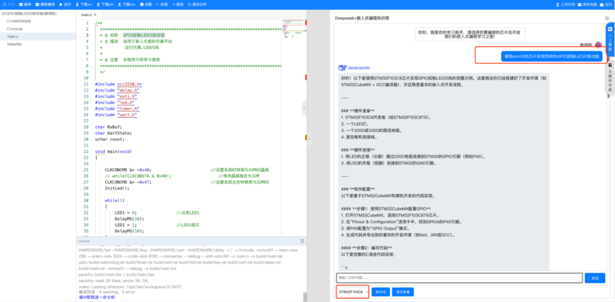Viewport: 615px width, 302px height.
Task: Click line number 22 in the gutter
Action: pos(86,151)
